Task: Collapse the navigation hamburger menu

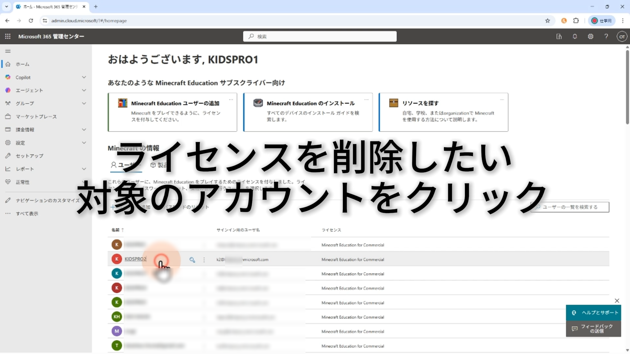Action: coord(8,51)
